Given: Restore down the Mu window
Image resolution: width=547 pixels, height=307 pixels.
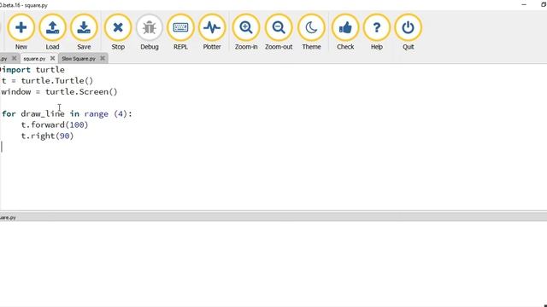Looking at the screenshot, I should 544,5.
